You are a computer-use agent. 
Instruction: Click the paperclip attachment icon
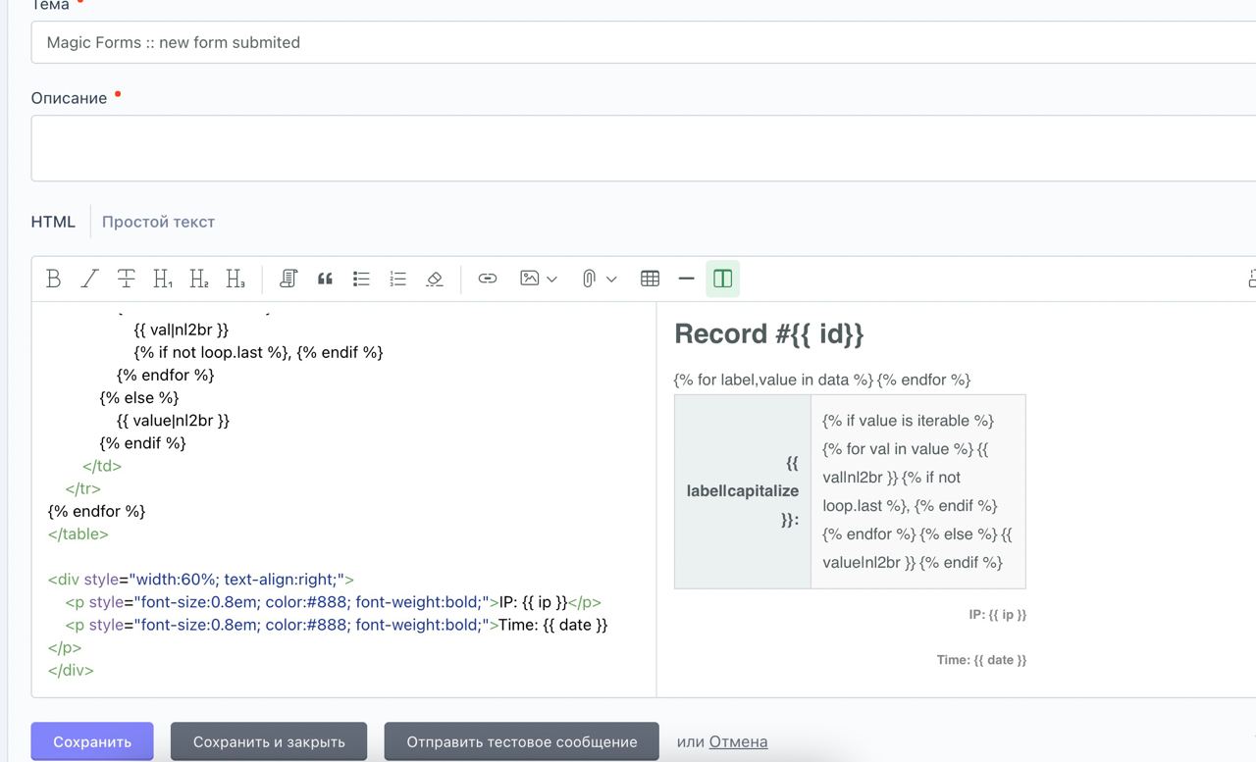point(589,279)
